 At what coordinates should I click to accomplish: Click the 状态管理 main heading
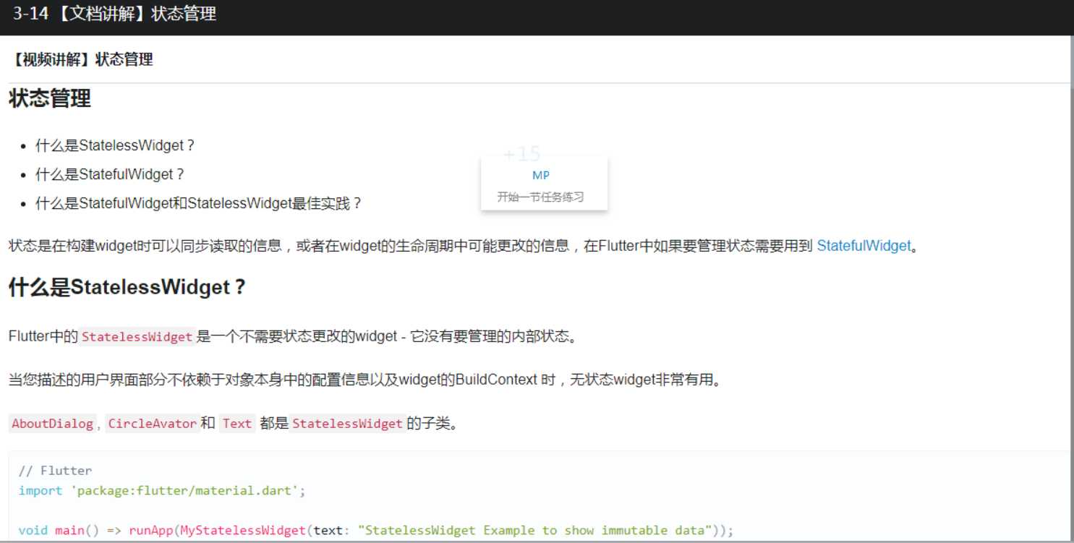coord(50,98)
